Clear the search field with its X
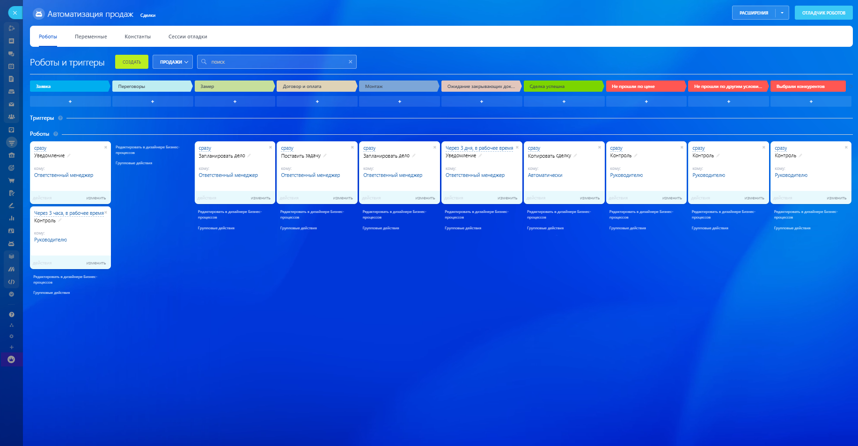This screenshot has width=858, height=446. pos(351,62)
